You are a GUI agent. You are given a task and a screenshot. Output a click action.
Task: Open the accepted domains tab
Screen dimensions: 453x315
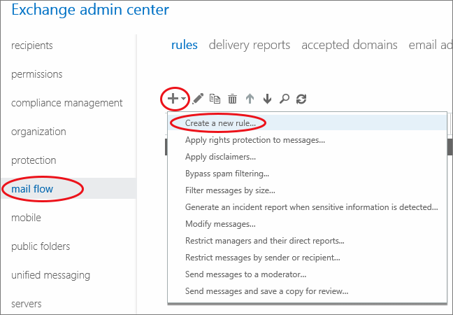pos(349,45)
